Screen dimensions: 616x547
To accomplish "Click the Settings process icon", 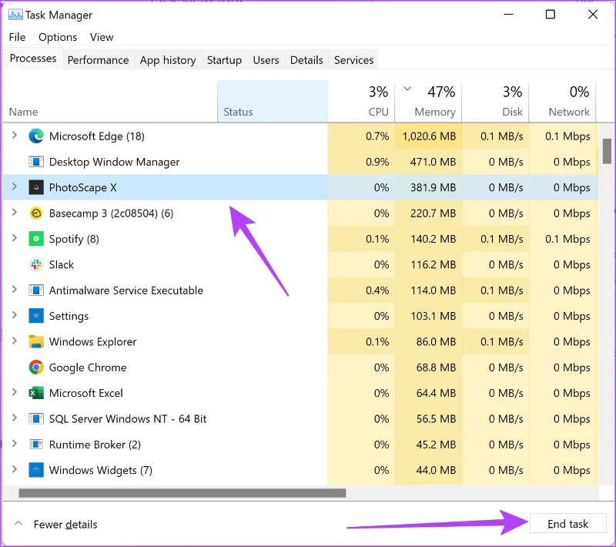I will coord(36,316).
